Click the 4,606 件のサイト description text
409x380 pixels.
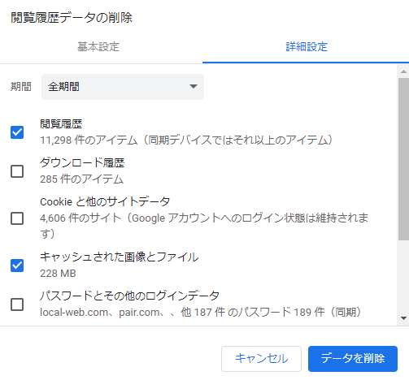click(x=204, y=226)
